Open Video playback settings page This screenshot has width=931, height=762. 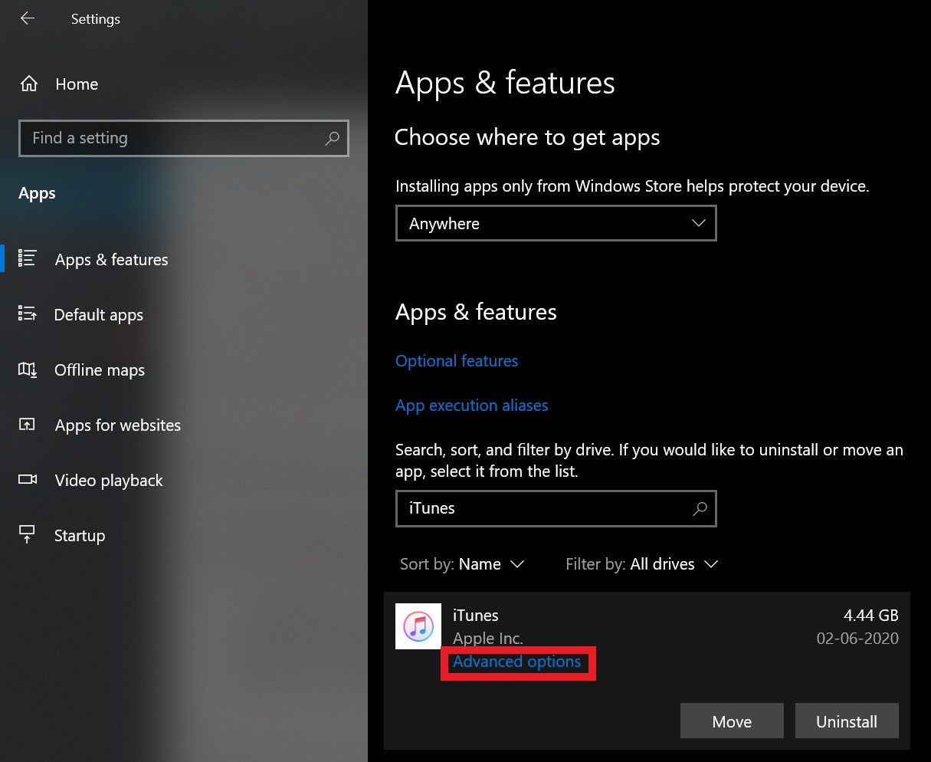(x=109, y=481)
